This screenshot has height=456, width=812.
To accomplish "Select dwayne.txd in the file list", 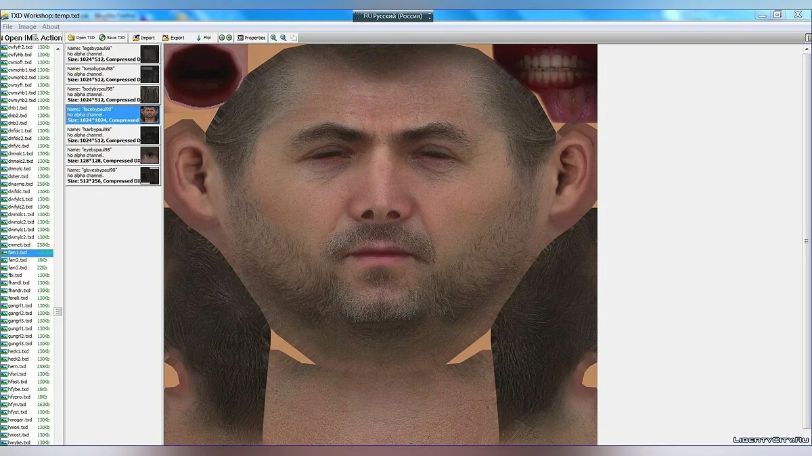I will pyautogui.click(x=27, y=184).
